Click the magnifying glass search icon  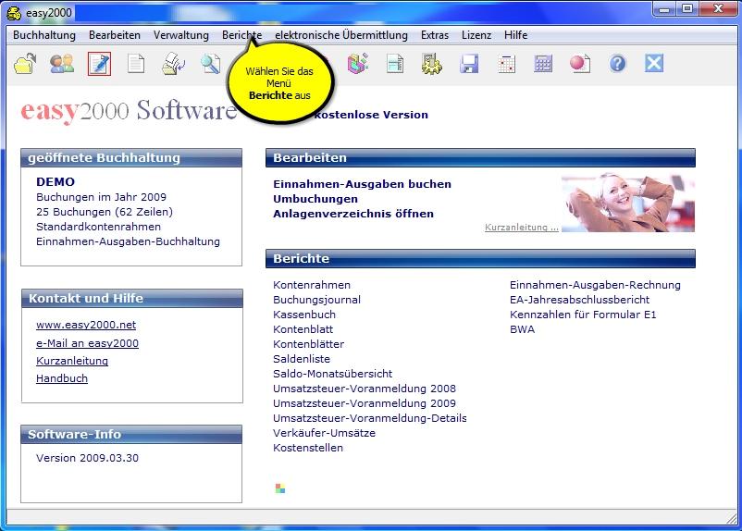point(210,64)
